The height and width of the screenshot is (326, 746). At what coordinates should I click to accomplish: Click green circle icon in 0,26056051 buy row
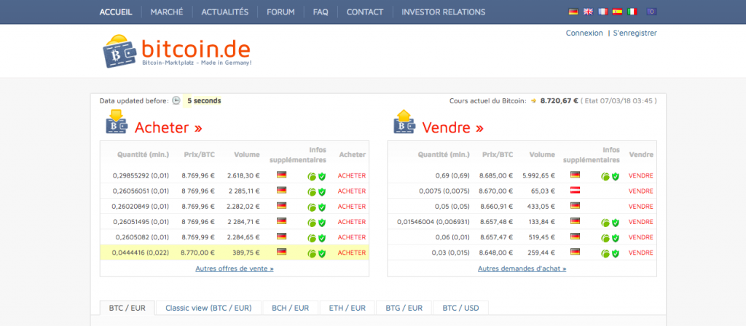tap(312, 192)
